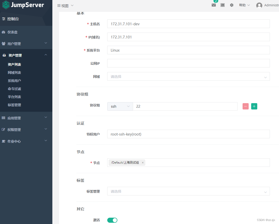
Task: Open the 标签管理 tag selector dropdown
Action: click(x=265, y=191)
